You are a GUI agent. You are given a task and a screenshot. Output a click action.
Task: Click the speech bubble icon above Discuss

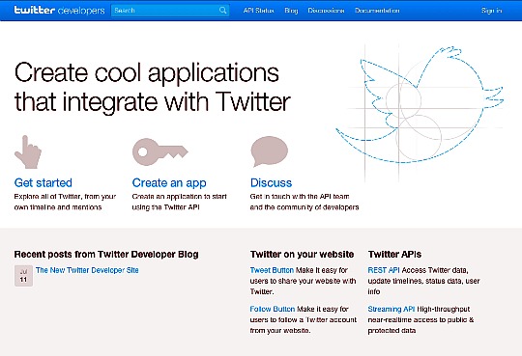coord(270,151)
